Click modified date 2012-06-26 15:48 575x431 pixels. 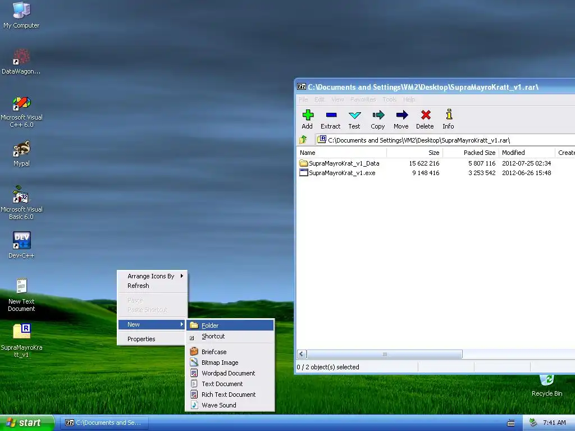526,173
